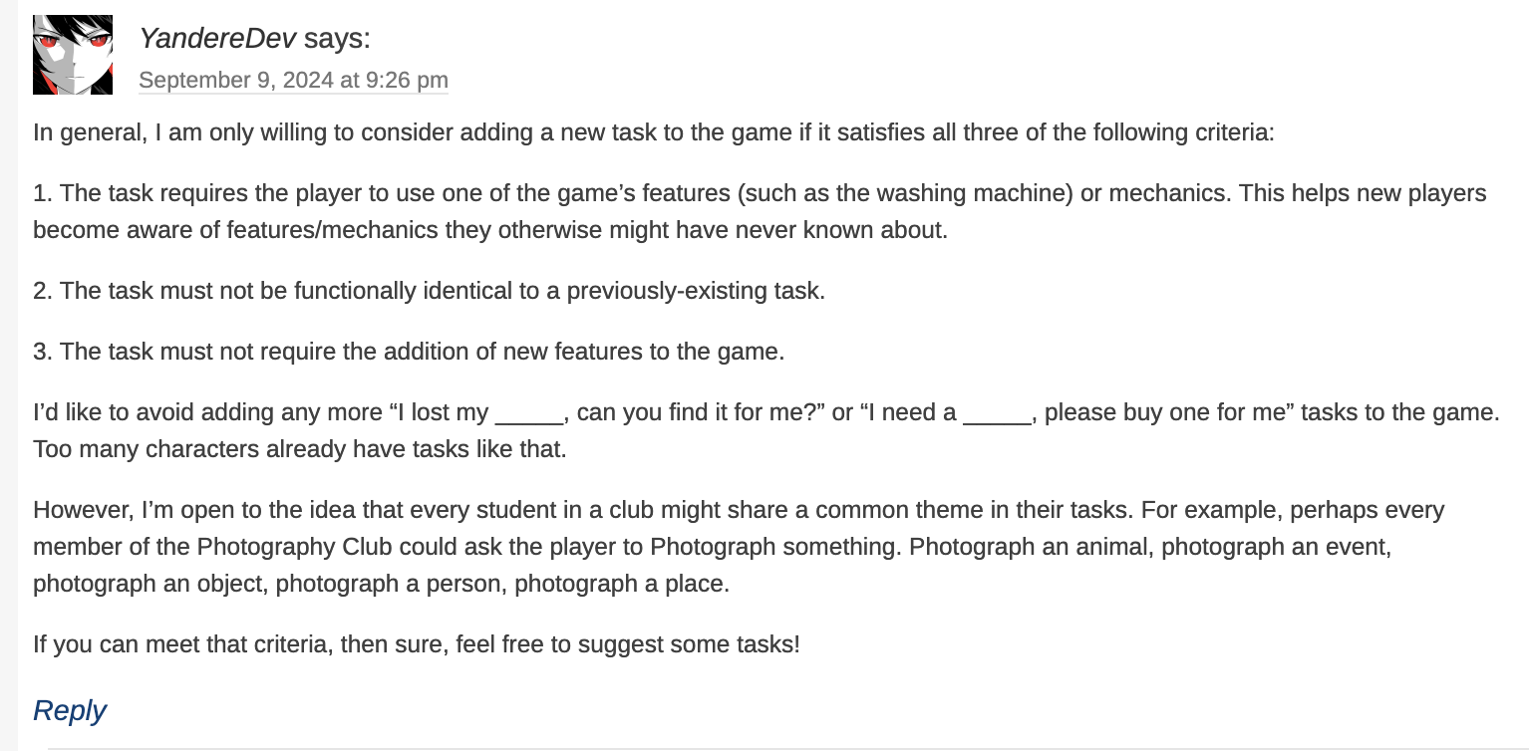The image size is (1529, 751).
Task: Click the "photograph a place" phrase
Action: pos(620,584)
